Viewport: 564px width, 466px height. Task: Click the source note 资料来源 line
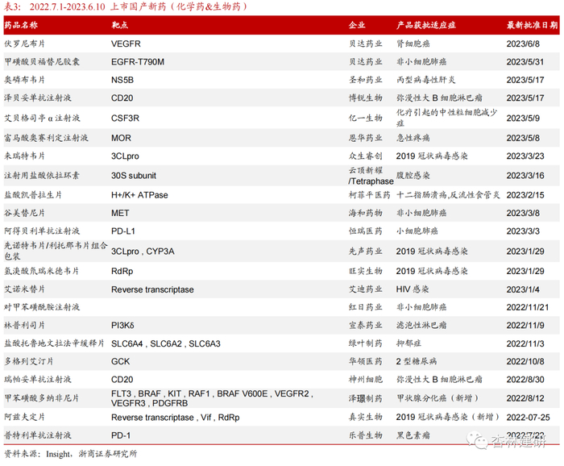click(71, 454)
